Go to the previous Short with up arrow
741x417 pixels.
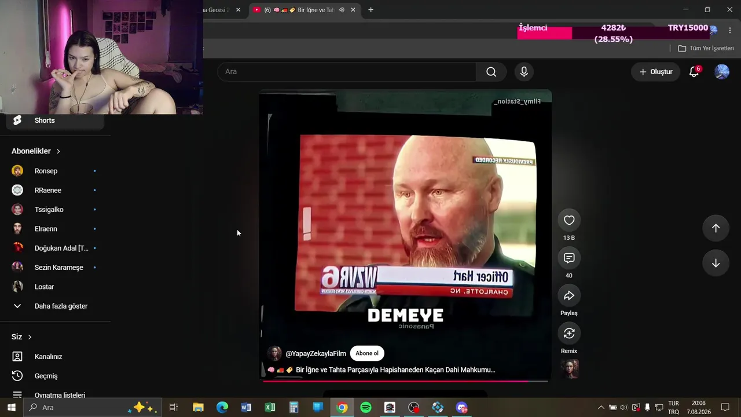716,228
